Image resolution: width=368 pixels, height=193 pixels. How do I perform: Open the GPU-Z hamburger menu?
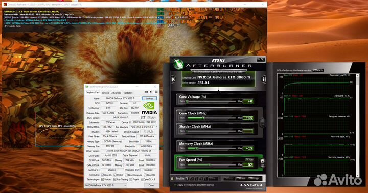pos(156,92)
